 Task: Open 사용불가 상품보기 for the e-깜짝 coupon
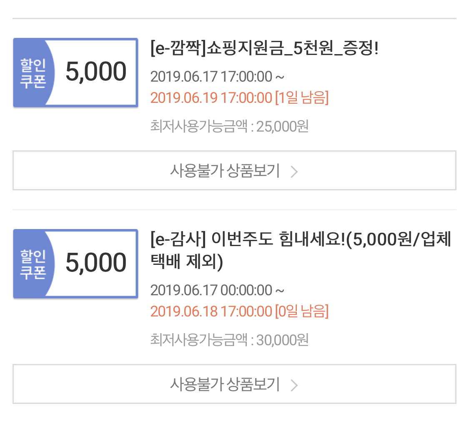[225, 171]
